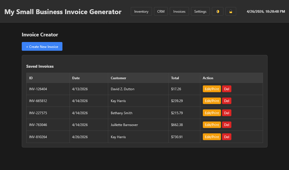289x170 pixels.
Task: Click Kay Harris in the INV-810264 row
Action: click(118, 137)
